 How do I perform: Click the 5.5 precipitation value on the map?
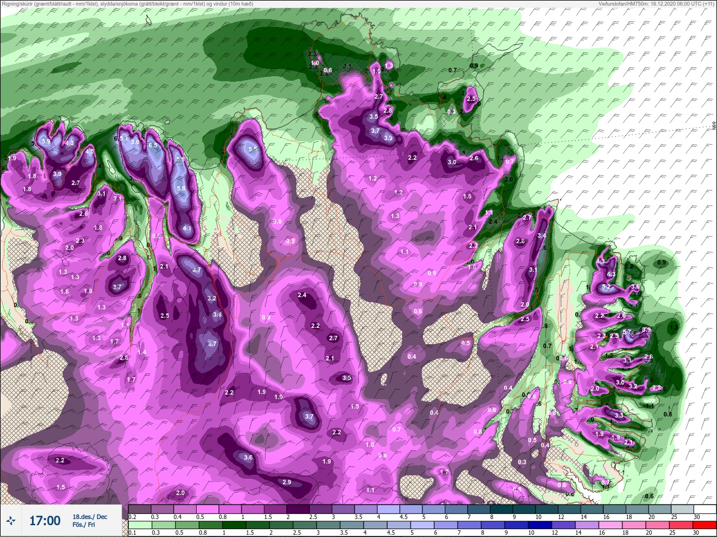(x=253, y=149)
